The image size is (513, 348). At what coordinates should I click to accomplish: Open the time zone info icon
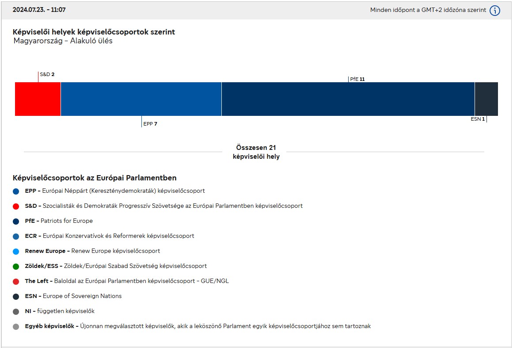pos(495,11)
